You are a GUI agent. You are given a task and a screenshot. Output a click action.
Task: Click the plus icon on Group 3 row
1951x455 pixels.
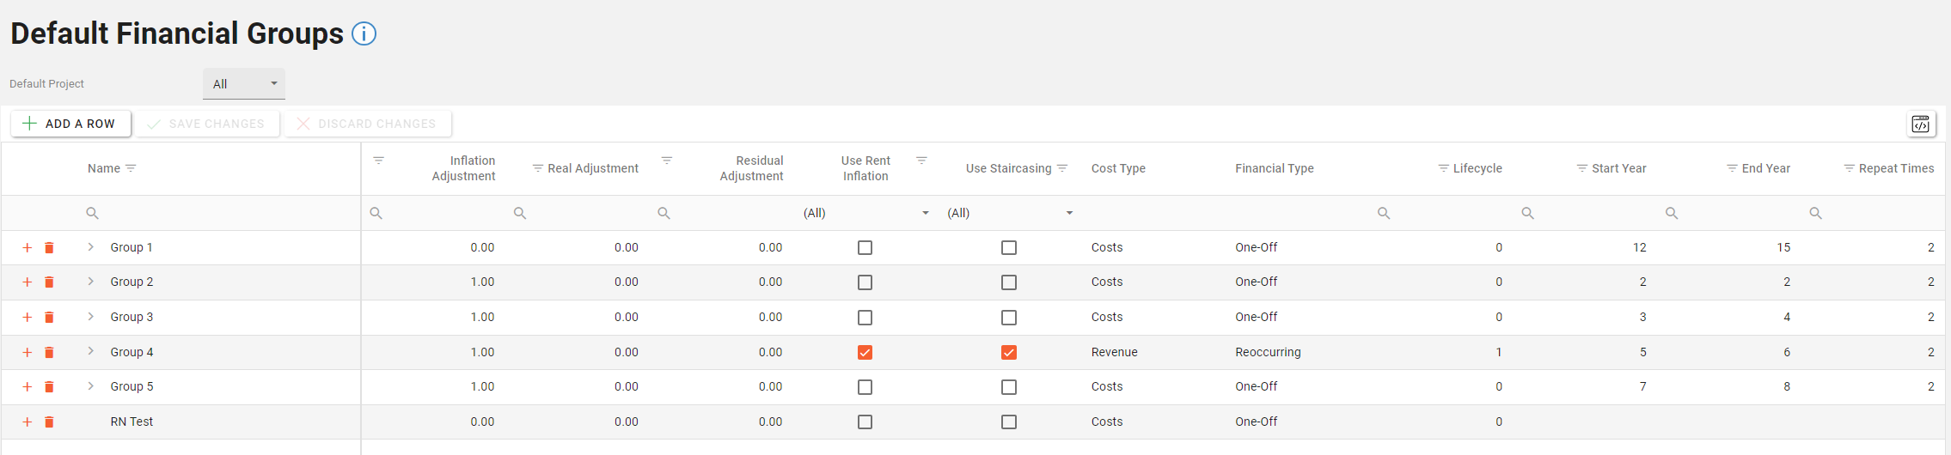tap(28, 318)
